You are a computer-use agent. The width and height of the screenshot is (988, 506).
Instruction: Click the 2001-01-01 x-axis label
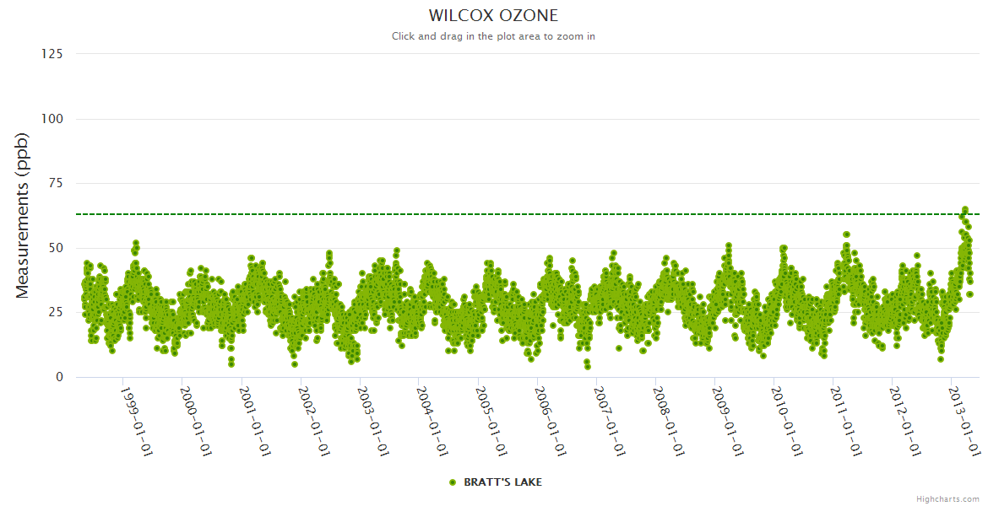pyautogui.click(x=254, y=421)
